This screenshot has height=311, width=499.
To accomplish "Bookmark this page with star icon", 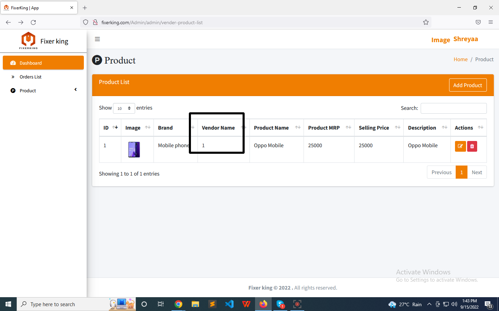I will pyautogui.click(x=426, y=22).
